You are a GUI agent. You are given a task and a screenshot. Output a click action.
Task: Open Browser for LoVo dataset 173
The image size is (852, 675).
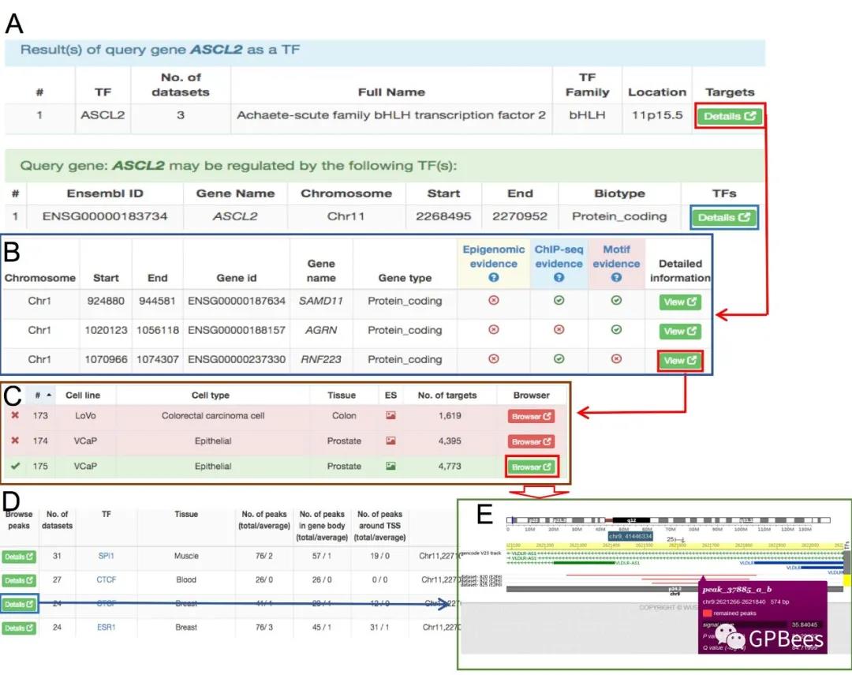(531, 417)
